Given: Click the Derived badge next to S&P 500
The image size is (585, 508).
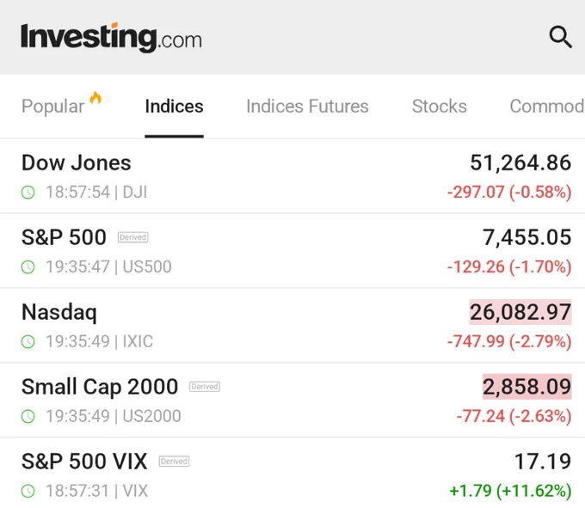Looking at the screenshot, I should coord(132,237).
